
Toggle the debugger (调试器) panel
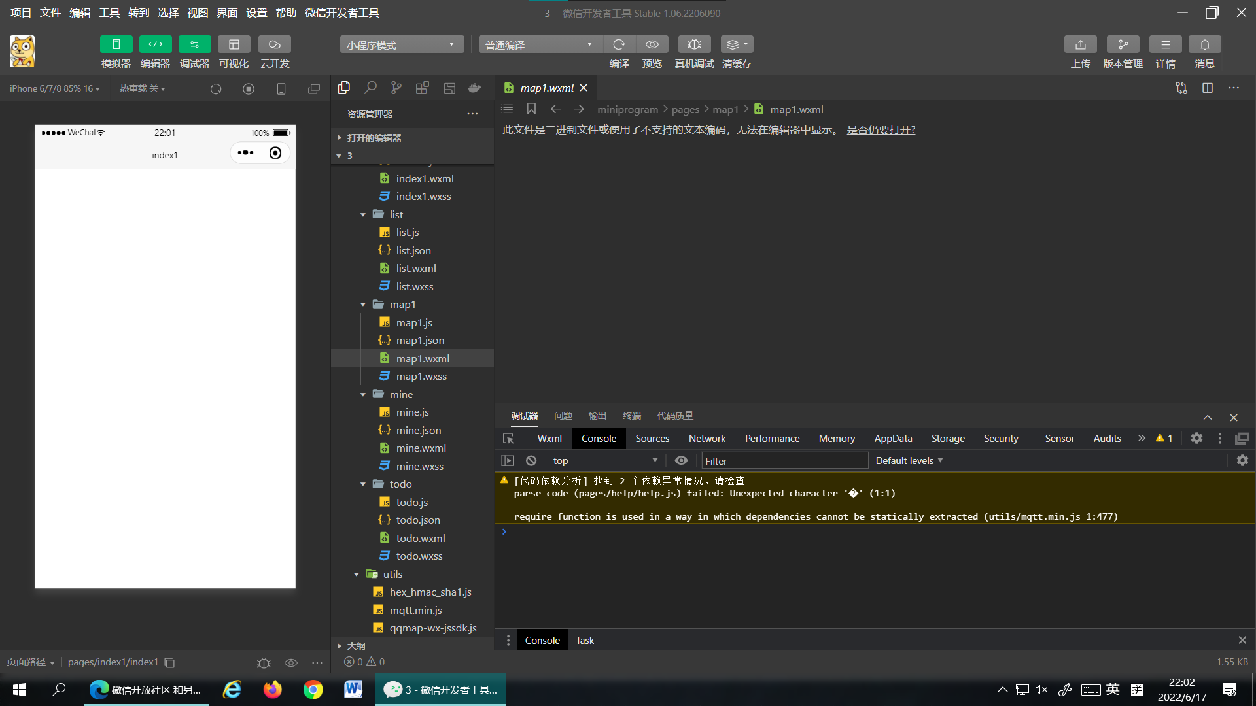pos(194,44)
